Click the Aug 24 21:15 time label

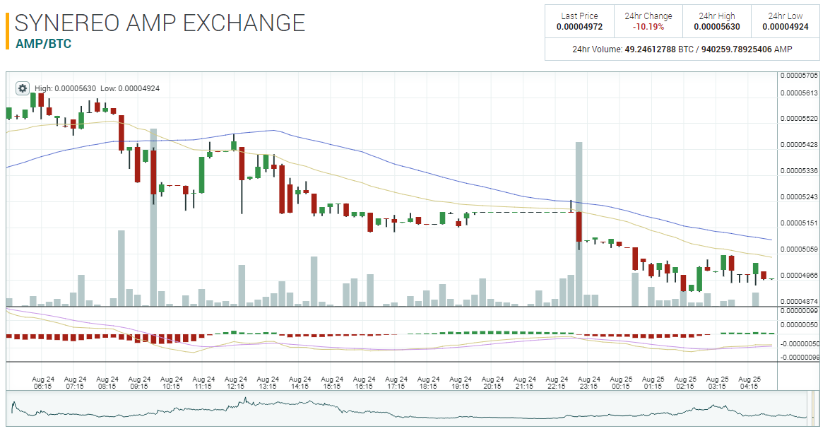[x=525, y=382]
